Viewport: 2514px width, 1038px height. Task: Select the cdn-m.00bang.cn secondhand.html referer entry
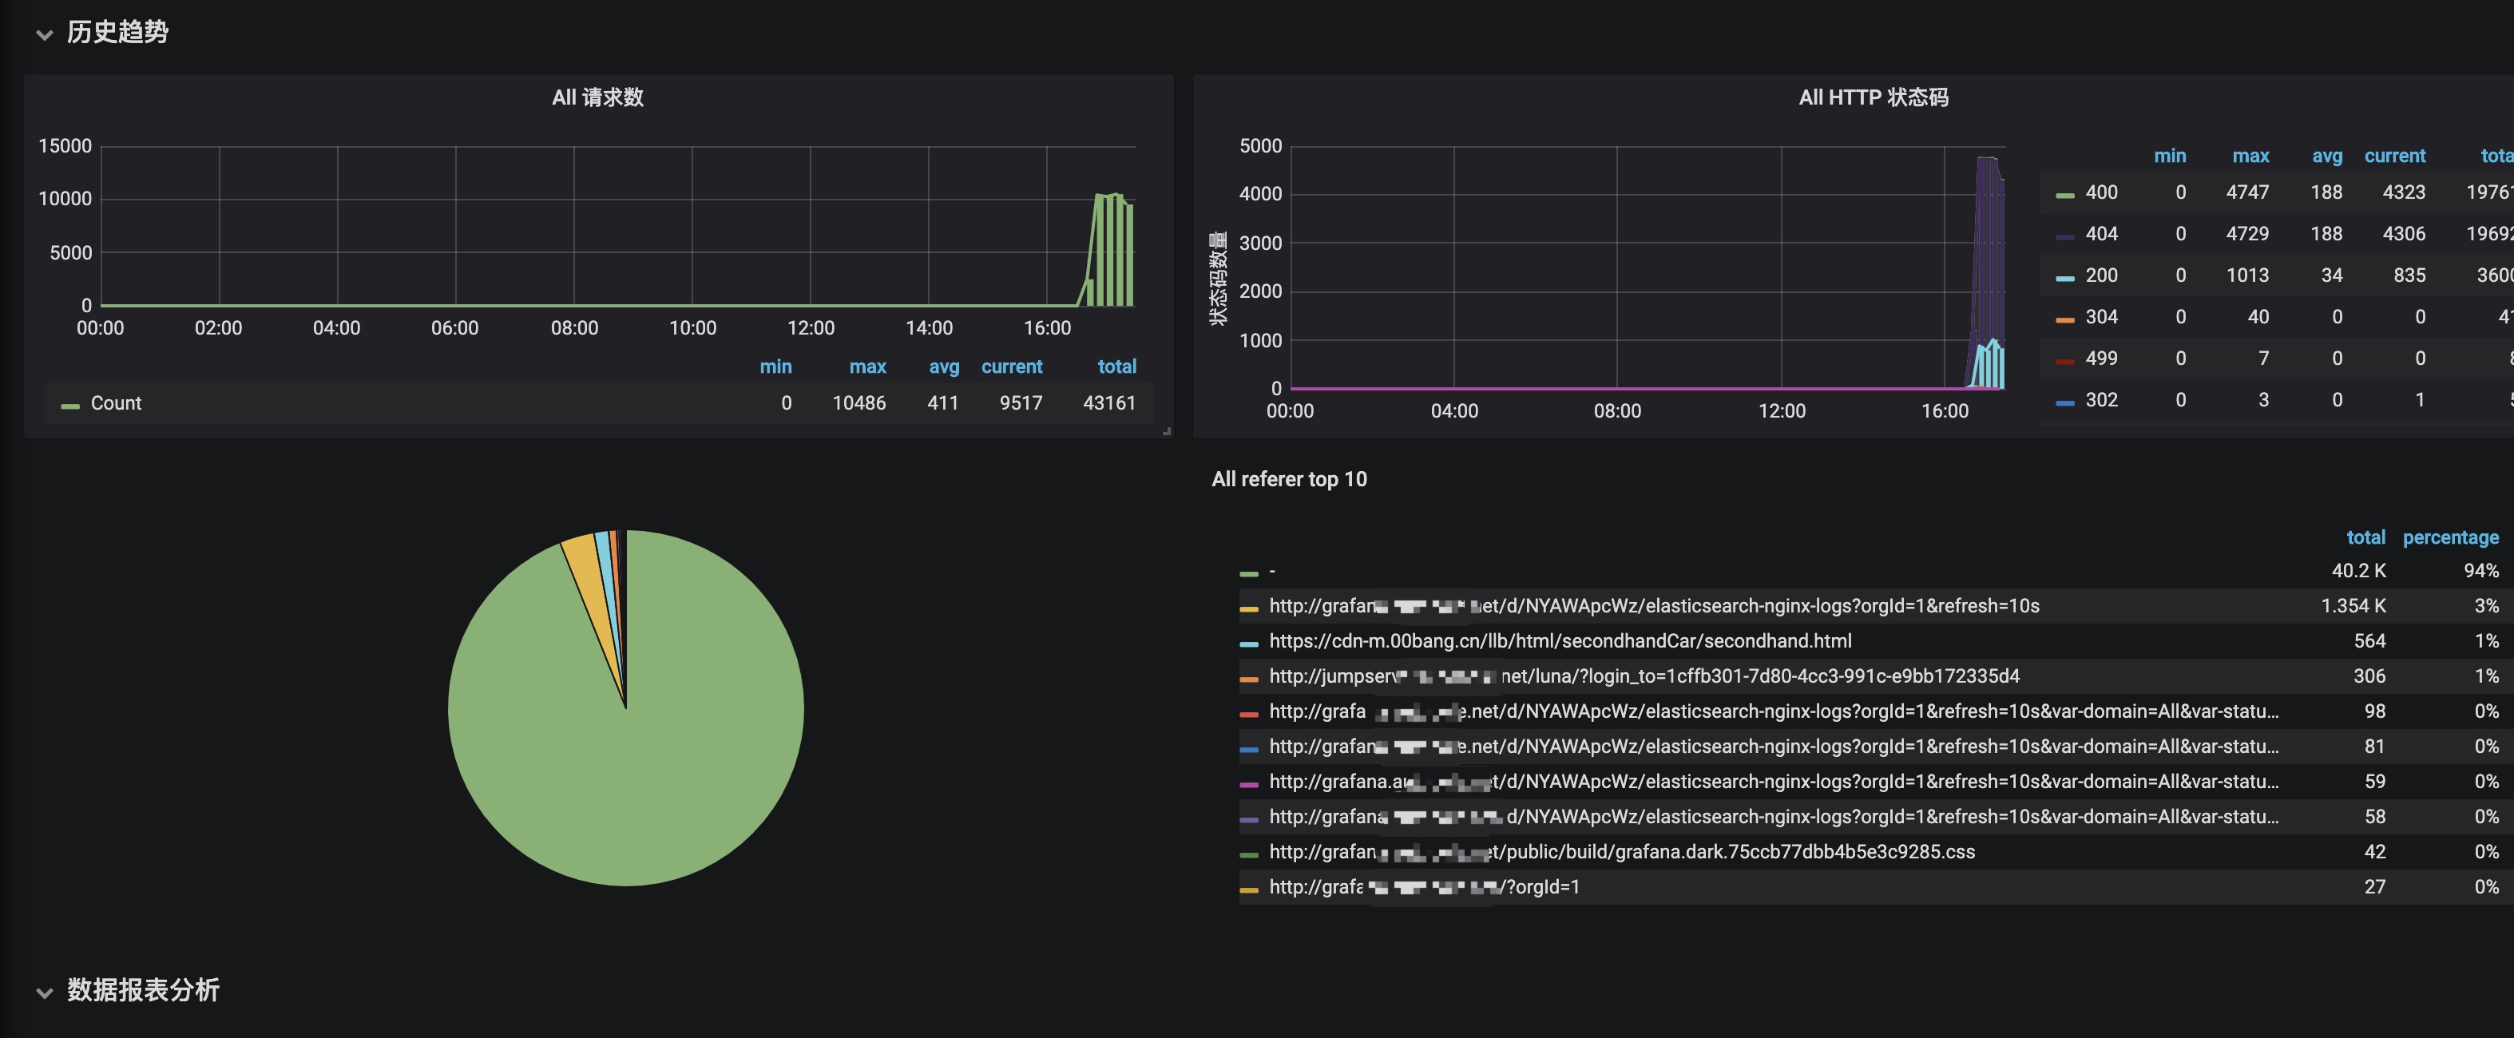click(x=1560, y=641)
